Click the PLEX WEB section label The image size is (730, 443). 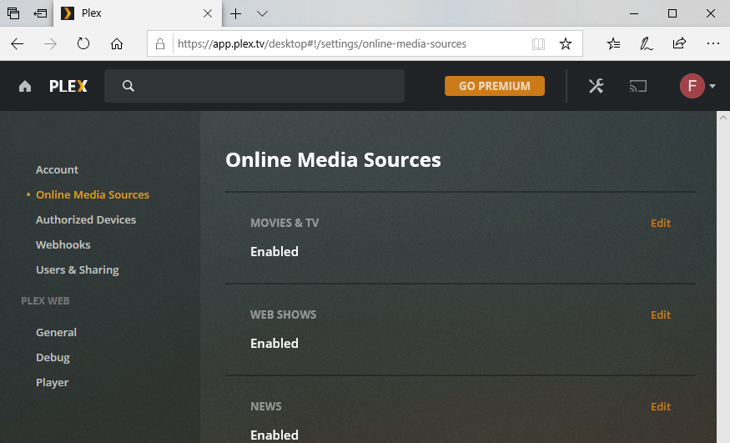pyautogui.click(x=45, y=300)
